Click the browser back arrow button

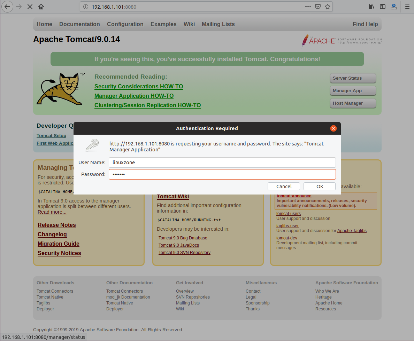(x=7, y=7)
